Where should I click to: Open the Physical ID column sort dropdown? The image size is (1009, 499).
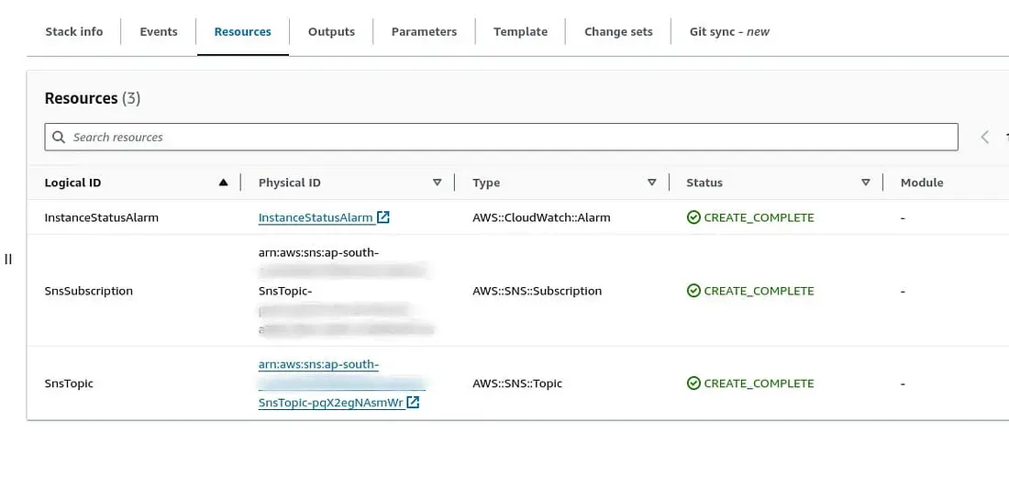pos(437,183)
